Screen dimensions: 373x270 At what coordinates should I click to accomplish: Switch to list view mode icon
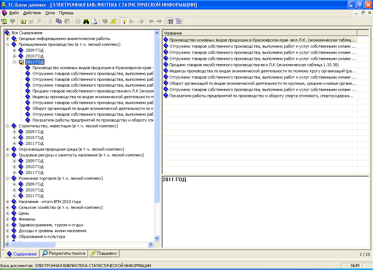pyautogui.click(x=178, y=21)
